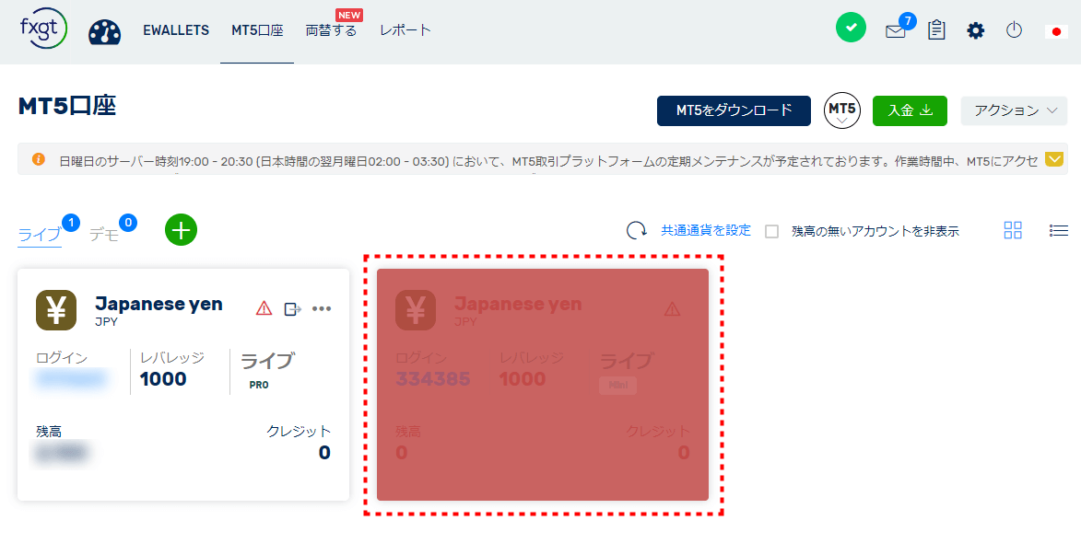Expand the maintenance notice yellow arrow
This screenshot has width=1081, height=555.
1054,160
